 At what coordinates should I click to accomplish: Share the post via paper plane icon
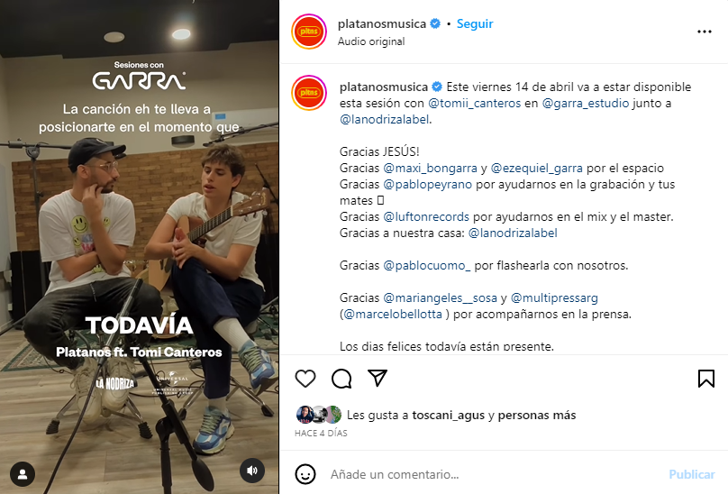coord(378,379)
